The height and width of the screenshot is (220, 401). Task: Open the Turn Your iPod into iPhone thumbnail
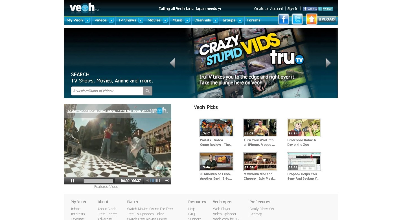coord(260,128)
